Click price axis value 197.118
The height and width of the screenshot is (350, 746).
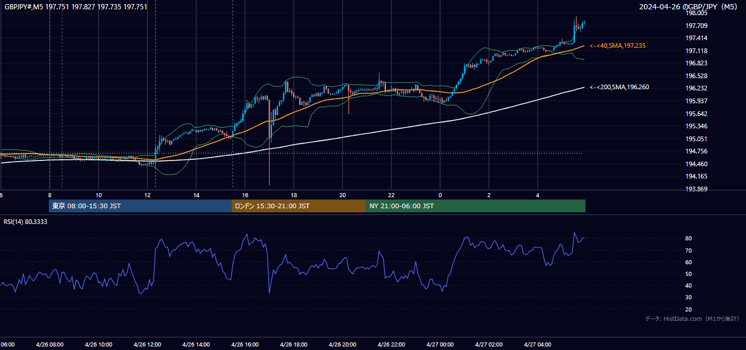click(x=697, y=51)
